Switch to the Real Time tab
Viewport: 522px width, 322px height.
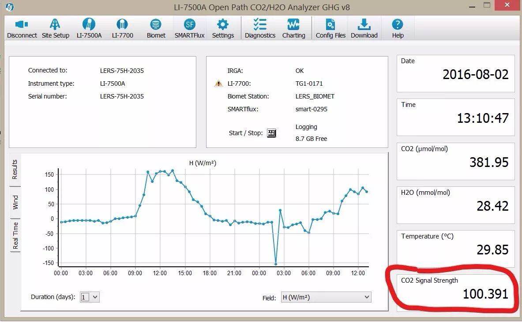coord(15,236)
